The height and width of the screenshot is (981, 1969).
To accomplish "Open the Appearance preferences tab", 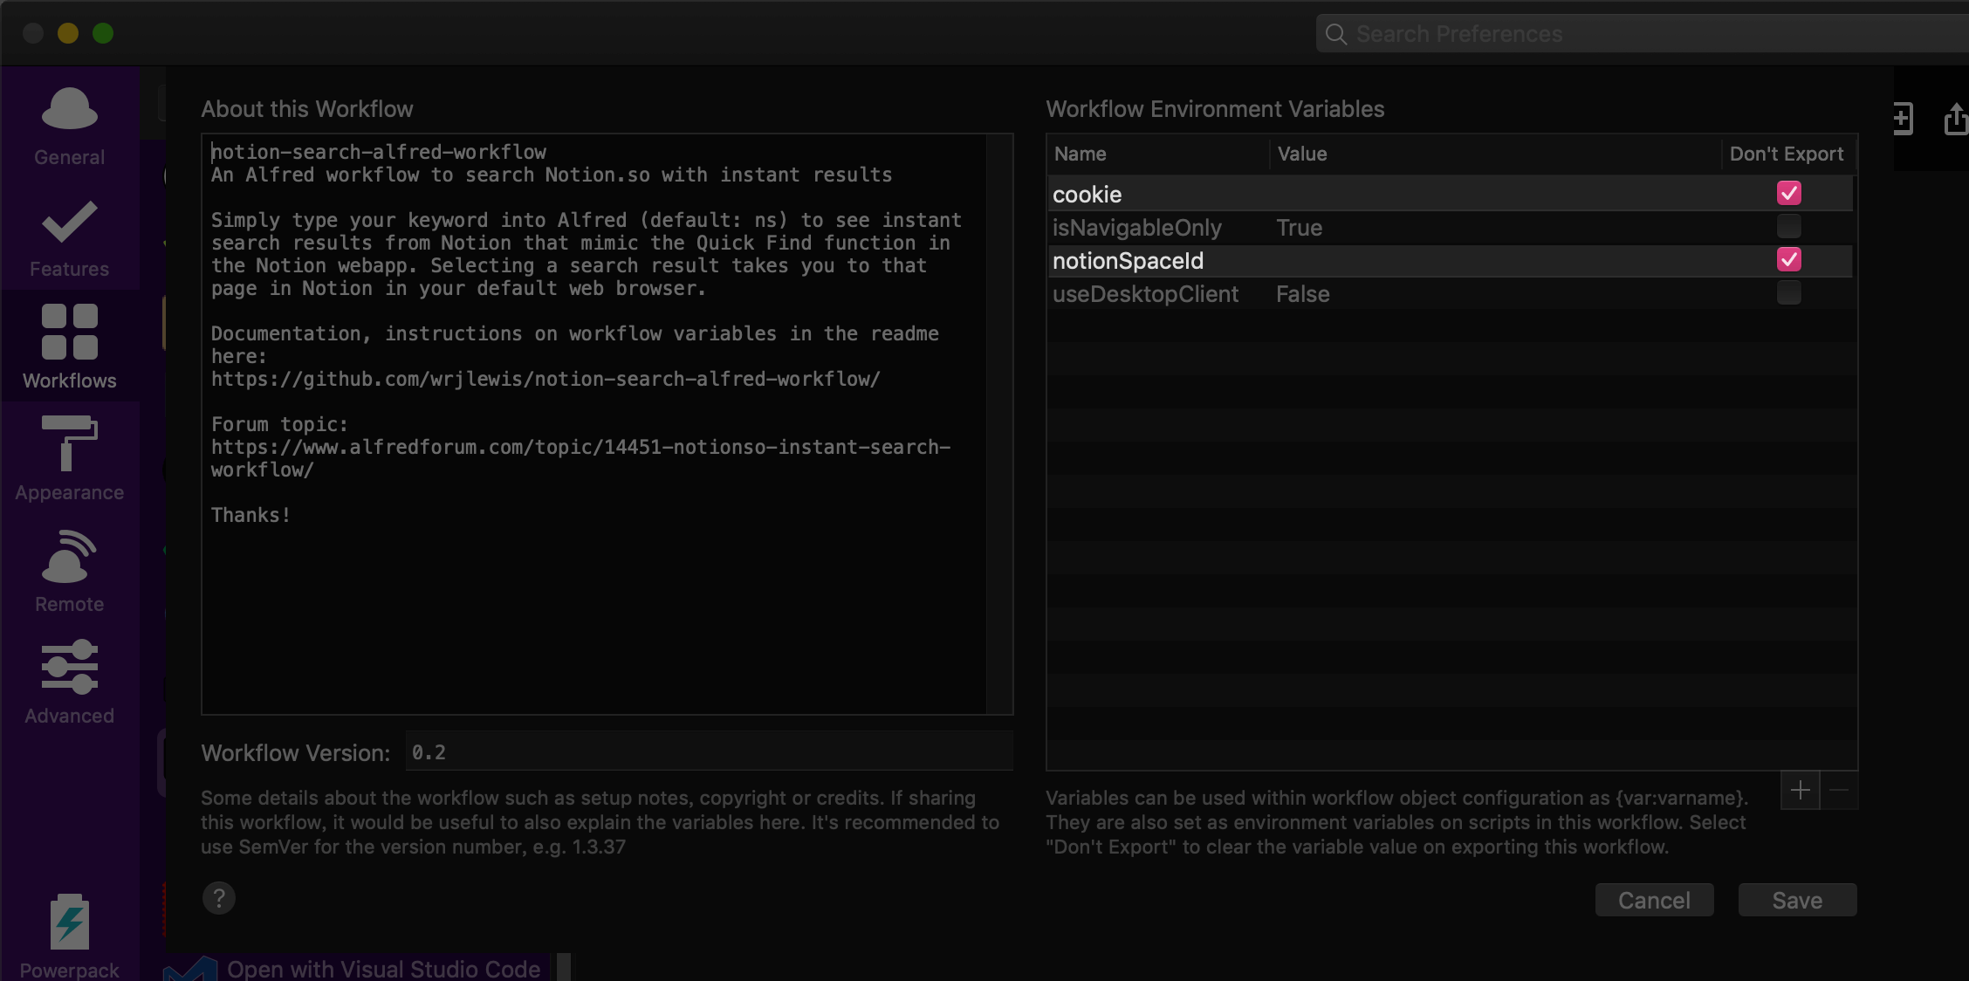I will [x=69, y=458].
